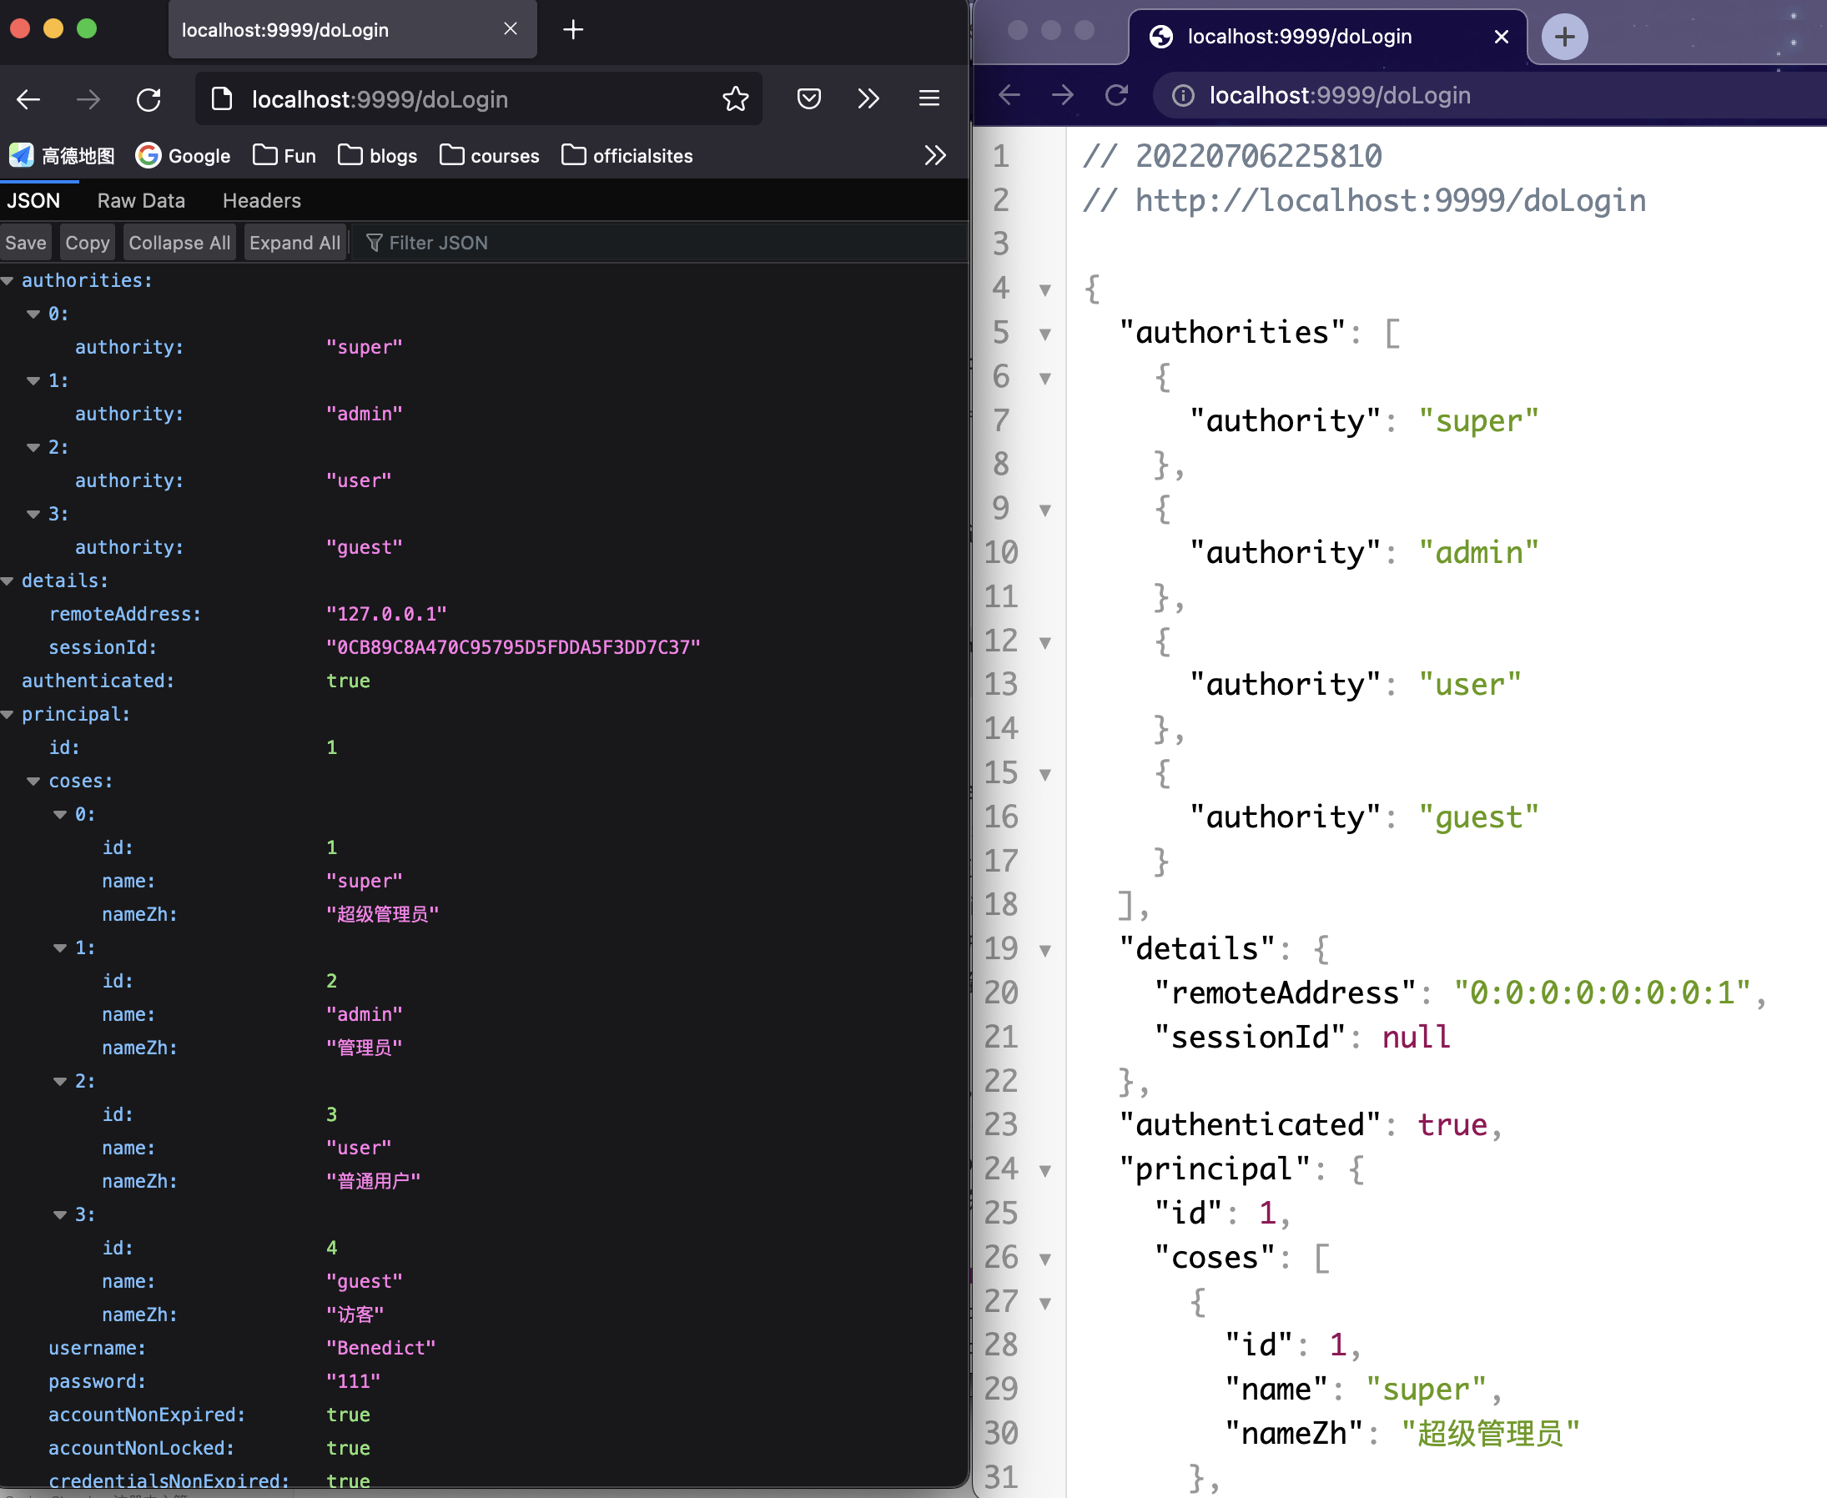Open the Firefox hamburger menu
The width and height of the screenshot is (1827, 1498).
(929, 99)
